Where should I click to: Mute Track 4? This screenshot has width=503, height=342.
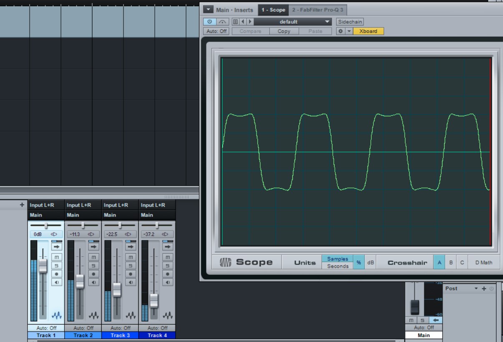coord(168,258)
